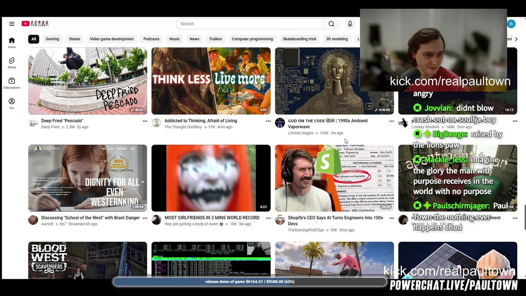This screenshot has width=526, height=296.
Task: Select Video game development chip
Action: tap(112, 39)
